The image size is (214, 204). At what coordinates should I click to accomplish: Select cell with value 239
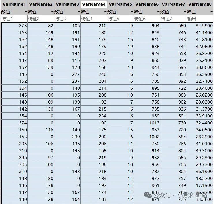click(67, 137)
